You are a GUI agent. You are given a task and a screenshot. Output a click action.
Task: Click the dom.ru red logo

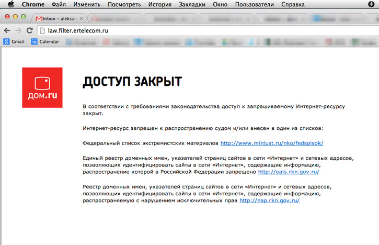(x=42, y=87)
